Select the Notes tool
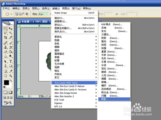This screenshot has height=120, width=161. 5,71
